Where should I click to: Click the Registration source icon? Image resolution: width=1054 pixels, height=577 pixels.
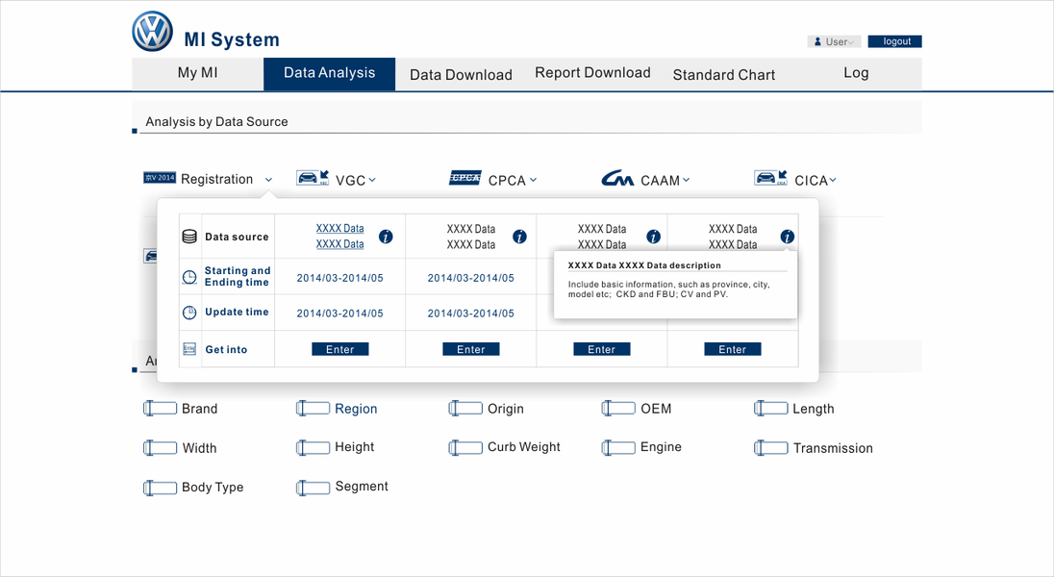[160, 178]
